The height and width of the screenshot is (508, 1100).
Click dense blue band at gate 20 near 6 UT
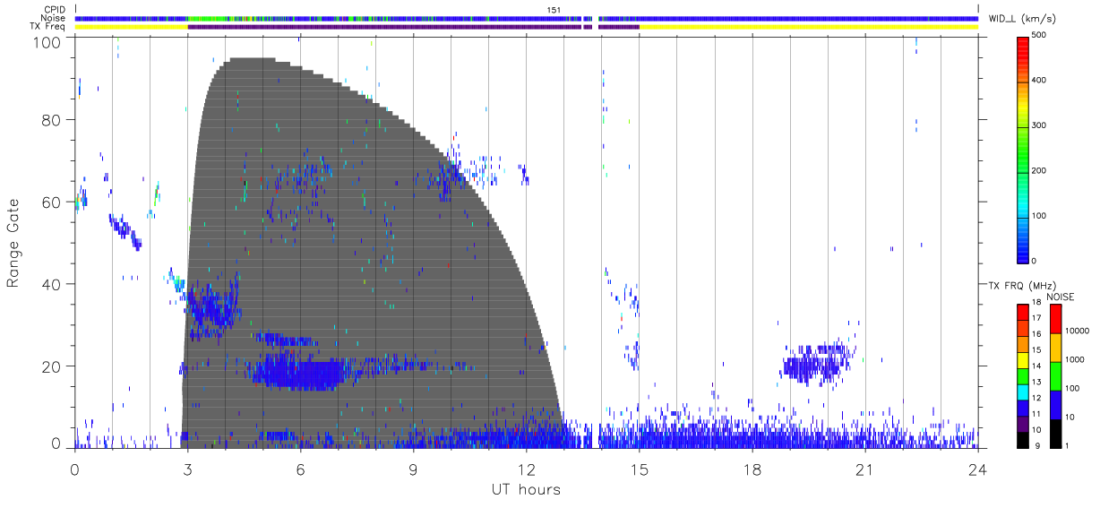tap(297, 372)
